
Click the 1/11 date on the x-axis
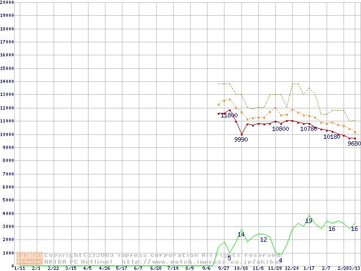coord(19,268)
